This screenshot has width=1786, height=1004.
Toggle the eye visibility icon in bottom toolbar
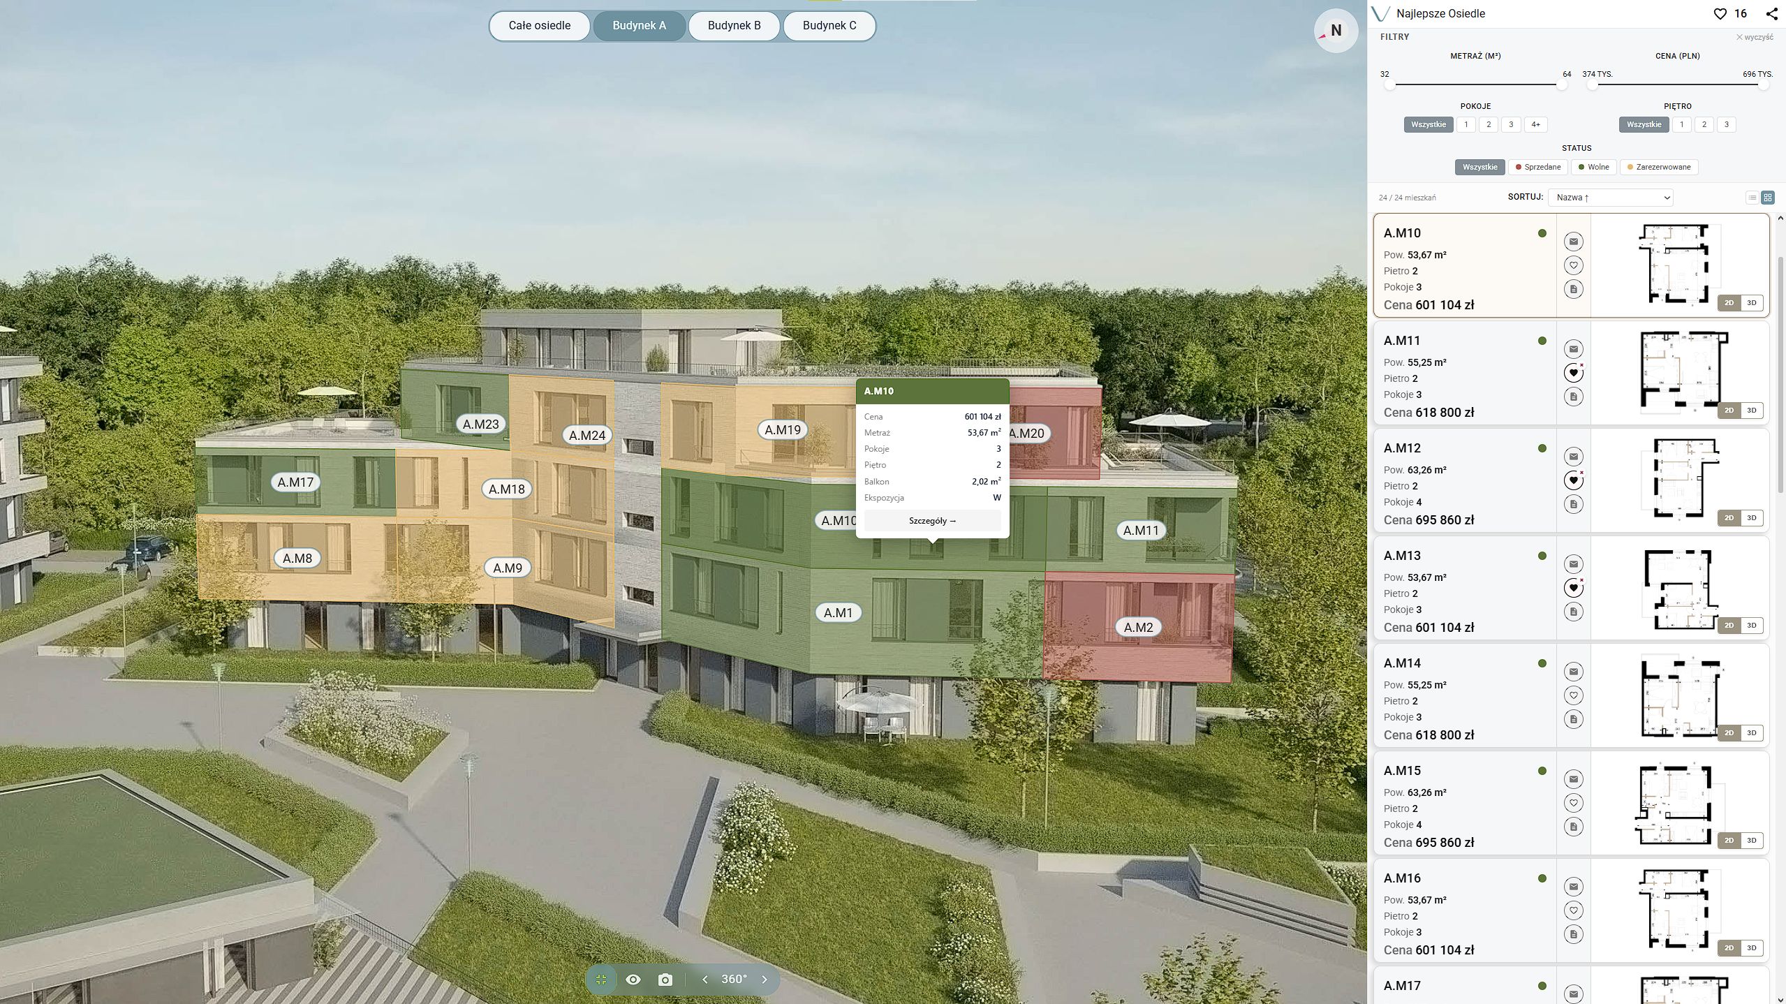coord(633,980)
